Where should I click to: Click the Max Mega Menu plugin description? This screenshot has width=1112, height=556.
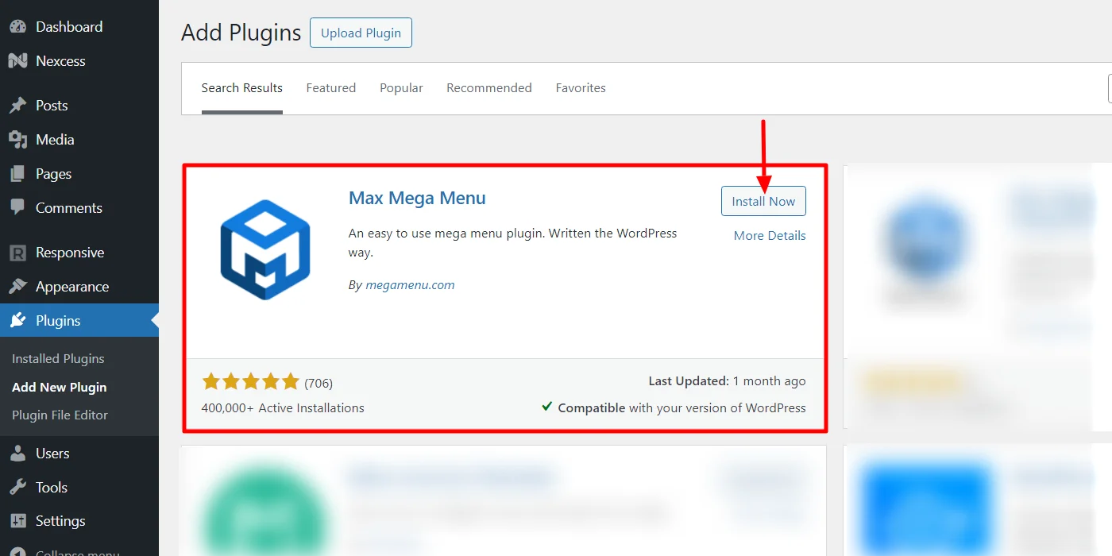[x=513, y=243]
